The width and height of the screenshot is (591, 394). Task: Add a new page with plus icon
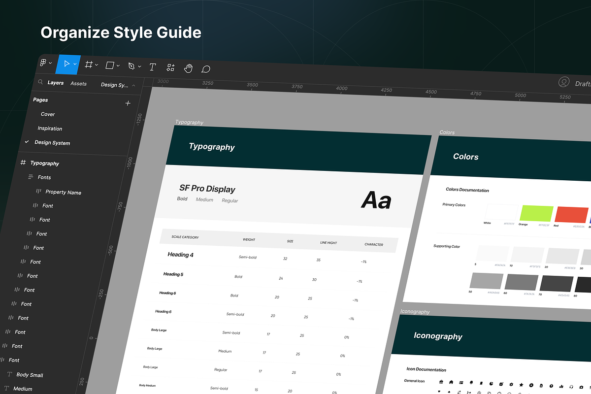tap(128, 103)
